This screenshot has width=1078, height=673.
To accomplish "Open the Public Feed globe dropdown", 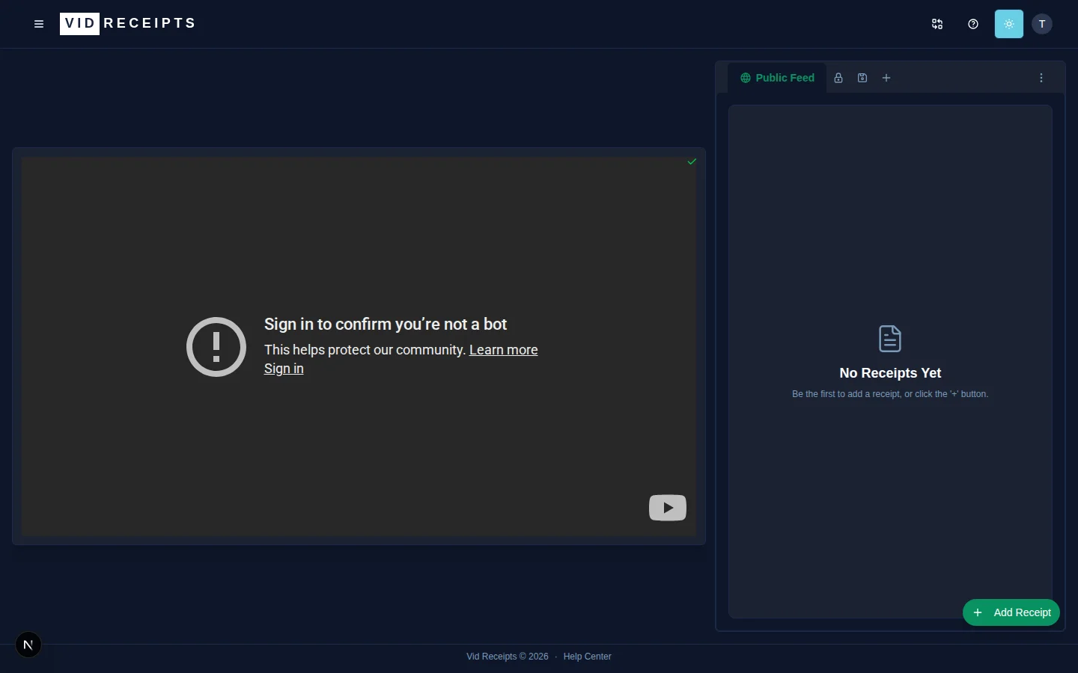I will coord(746,78).
